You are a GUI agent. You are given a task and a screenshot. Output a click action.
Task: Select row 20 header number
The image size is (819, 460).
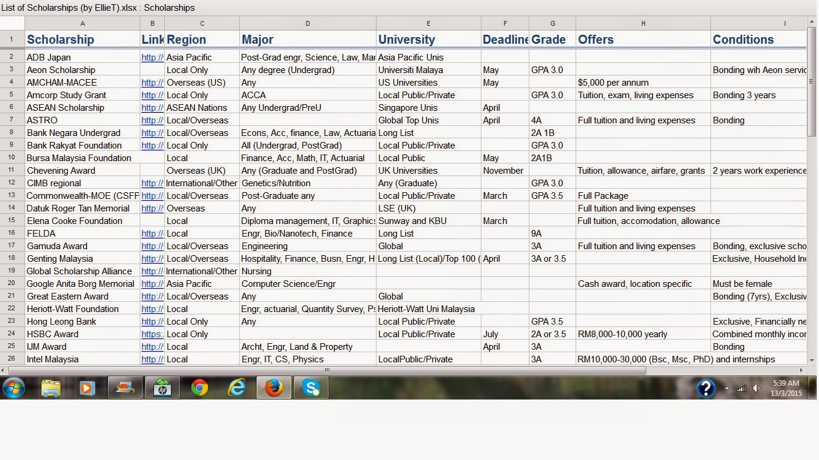(x=12, y=284)
